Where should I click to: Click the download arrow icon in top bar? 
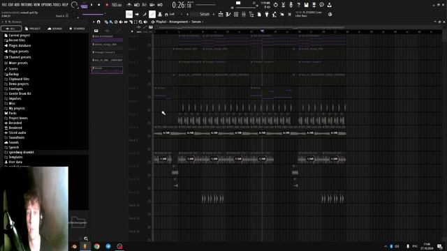tap(329, 5)
